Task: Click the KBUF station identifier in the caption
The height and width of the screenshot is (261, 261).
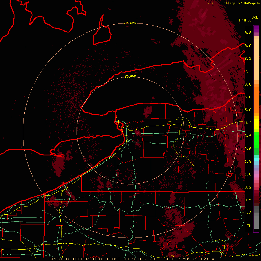Action: coord(170,259)
